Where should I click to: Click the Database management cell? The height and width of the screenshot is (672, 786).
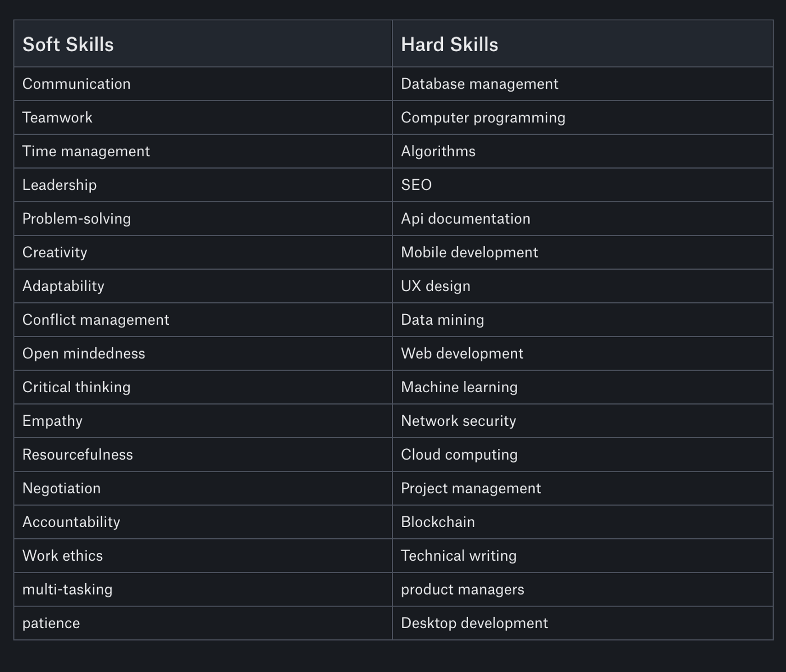[x=479, y=84]
